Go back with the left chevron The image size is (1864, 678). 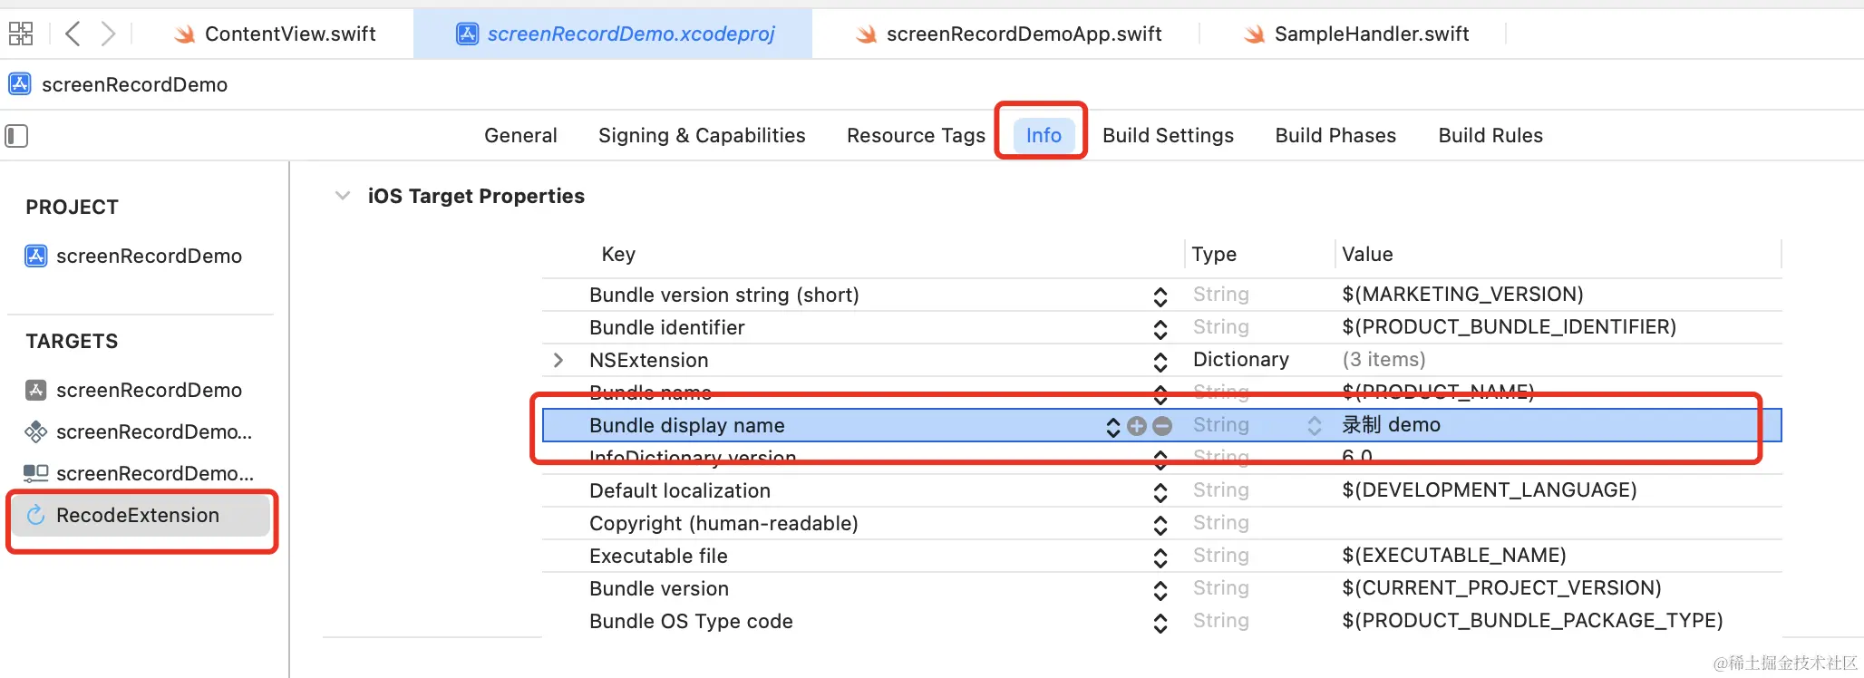coord(73,34)
